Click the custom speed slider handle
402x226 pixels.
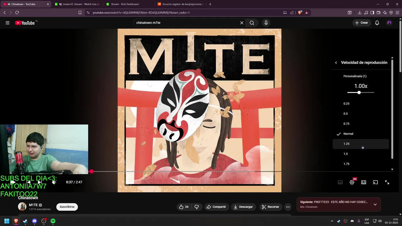[359, 93]
